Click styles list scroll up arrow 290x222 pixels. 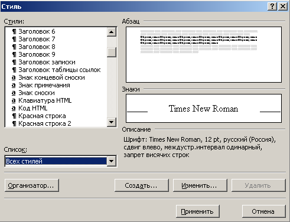pos(112,32)
